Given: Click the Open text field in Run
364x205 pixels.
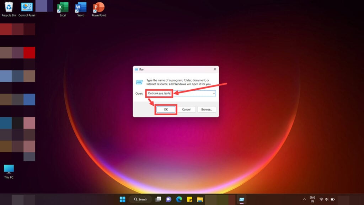Looking at the screenshot, I should coord(181,94).
